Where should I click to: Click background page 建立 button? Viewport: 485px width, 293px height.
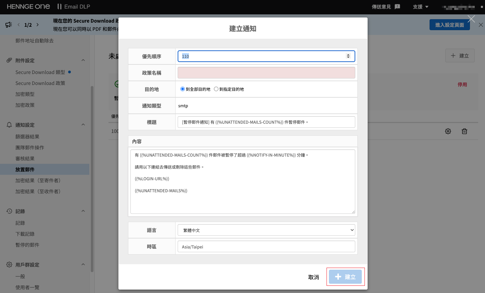click(460, 56)
